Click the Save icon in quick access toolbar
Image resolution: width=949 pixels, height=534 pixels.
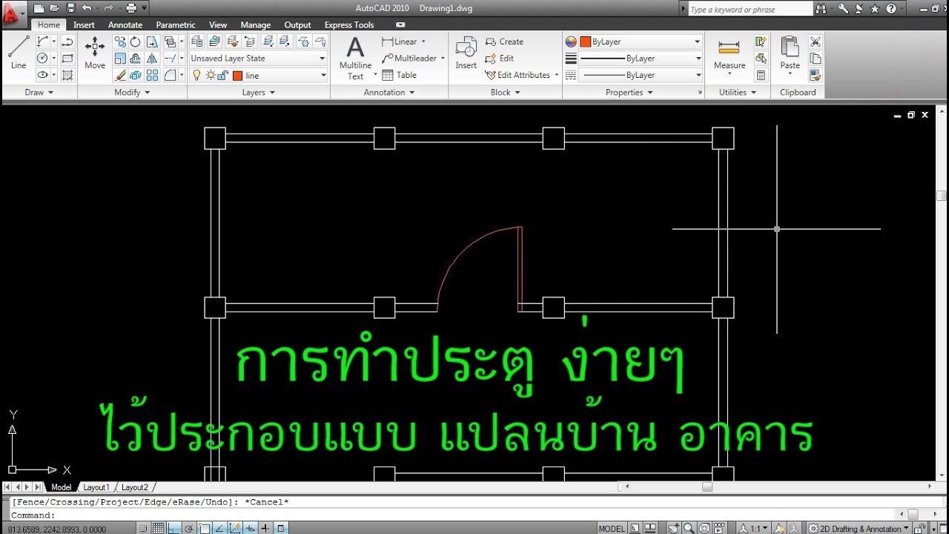click(x=71, y=8)
